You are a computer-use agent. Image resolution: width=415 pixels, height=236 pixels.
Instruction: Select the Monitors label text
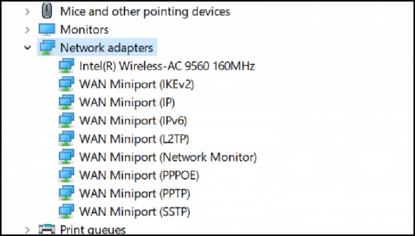pos(84,29)
